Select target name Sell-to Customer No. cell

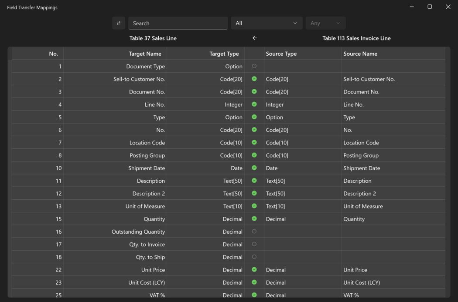tap(115, 79)
